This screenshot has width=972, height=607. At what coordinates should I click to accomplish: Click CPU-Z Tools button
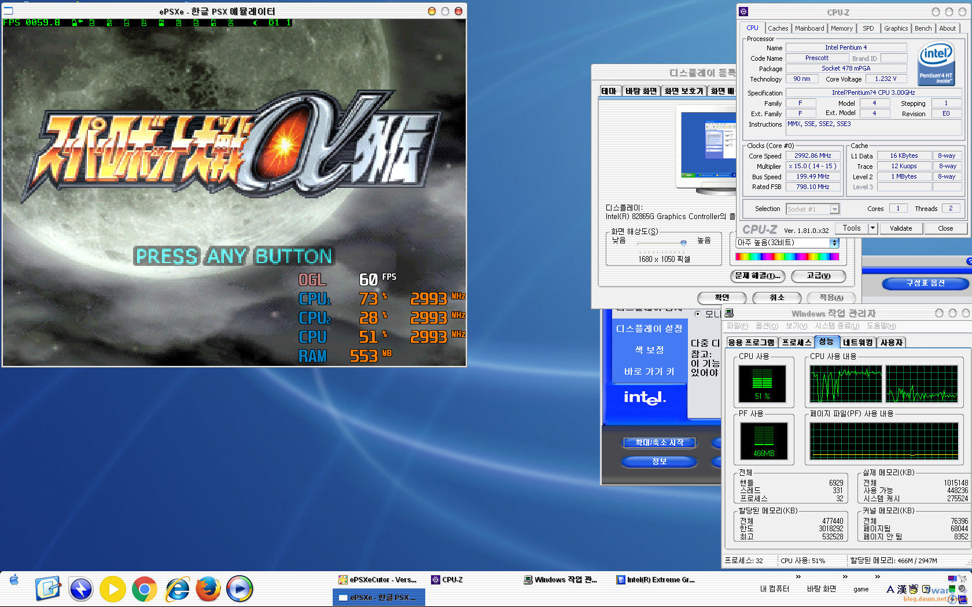click(852, 228)
